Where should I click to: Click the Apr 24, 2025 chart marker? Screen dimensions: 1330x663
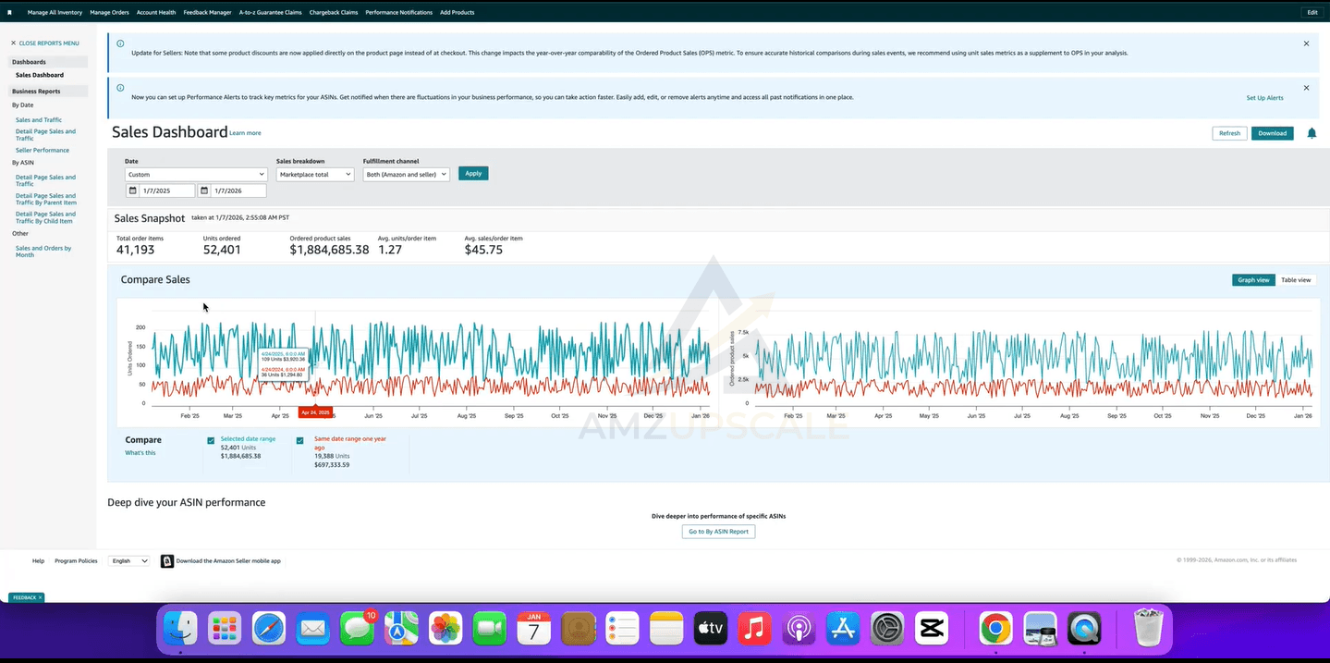tap(315, 412)
